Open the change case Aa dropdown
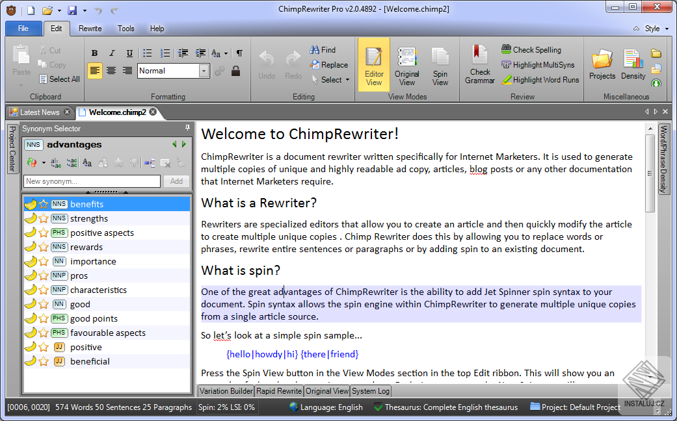677x421 pixels. click(x=226, y=54)
